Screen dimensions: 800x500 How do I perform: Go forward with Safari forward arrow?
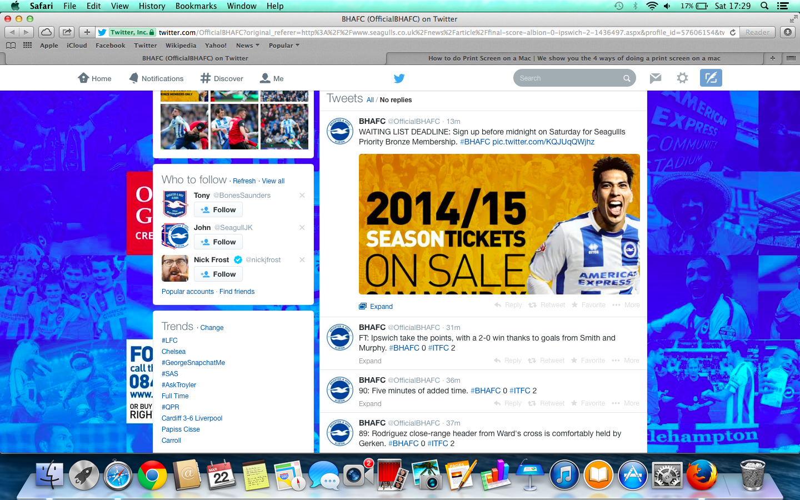coord(26,32)
